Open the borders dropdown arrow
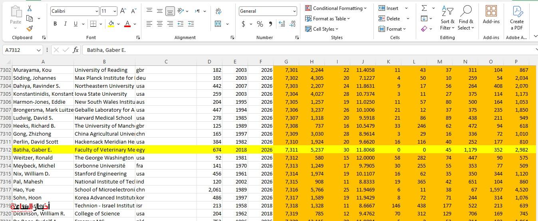The image size is (538, 221). 100,24
